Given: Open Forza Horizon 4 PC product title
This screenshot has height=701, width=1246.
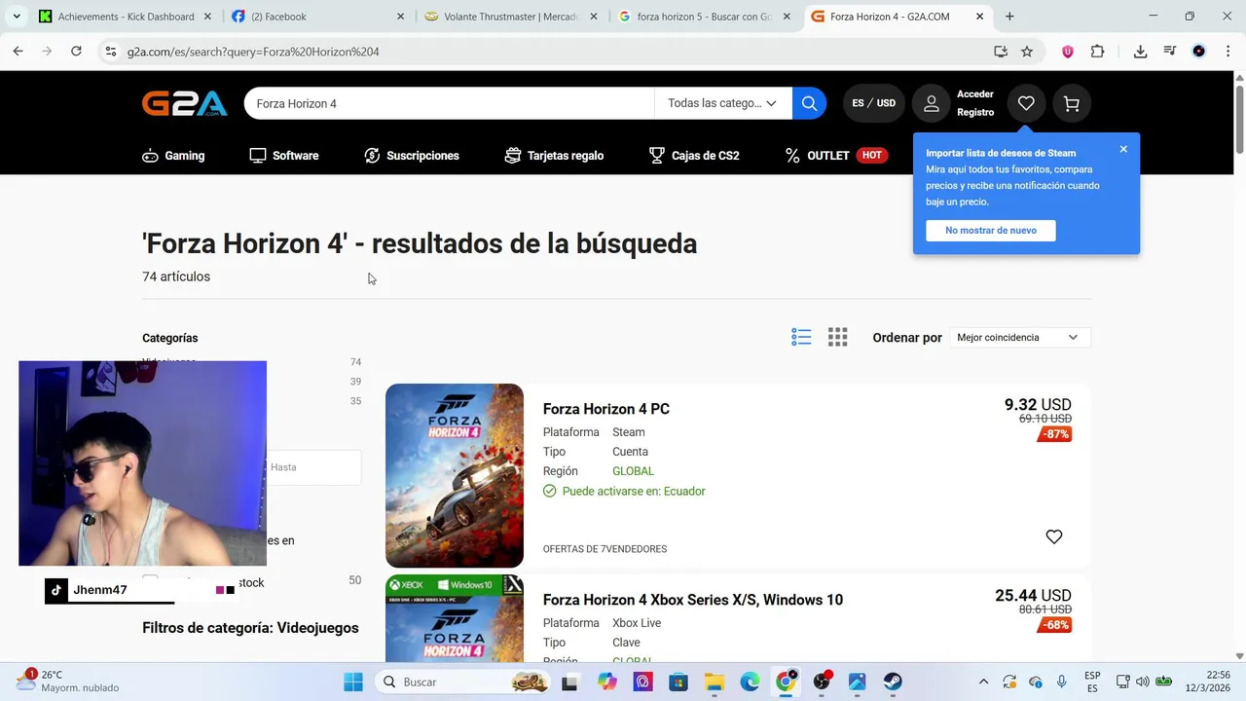Looking at the screenshot, I should [x=606, y=409].
